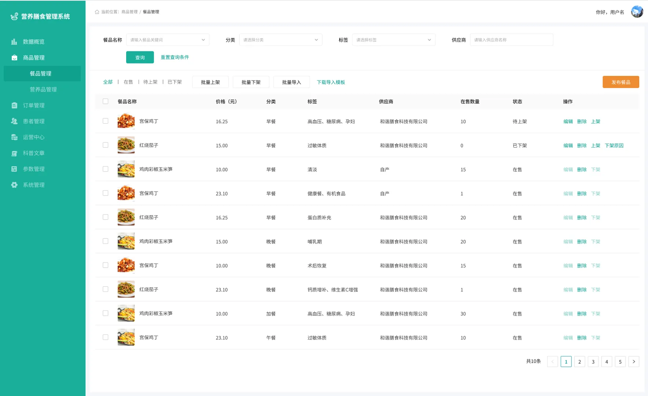Viewport: 648px width, 396px height.
Task: Check the 红烧茄子 蛋白质补充 row checkbox
Action: (x=106, y=217)
